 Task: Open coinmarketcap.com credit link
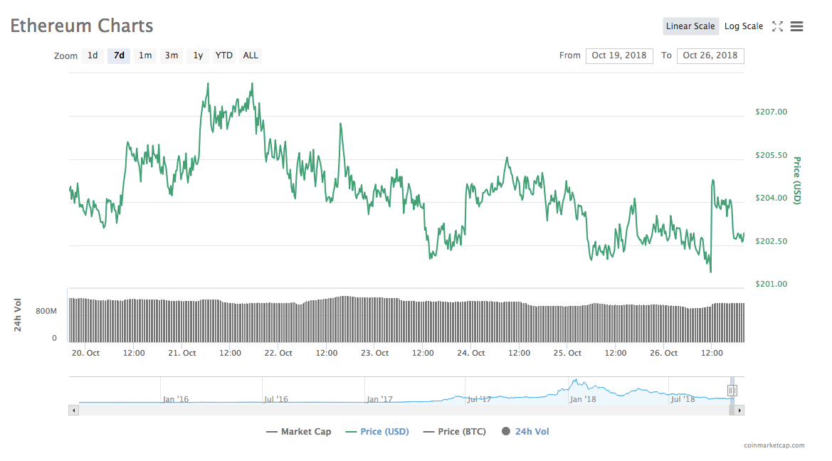point(774,445)
